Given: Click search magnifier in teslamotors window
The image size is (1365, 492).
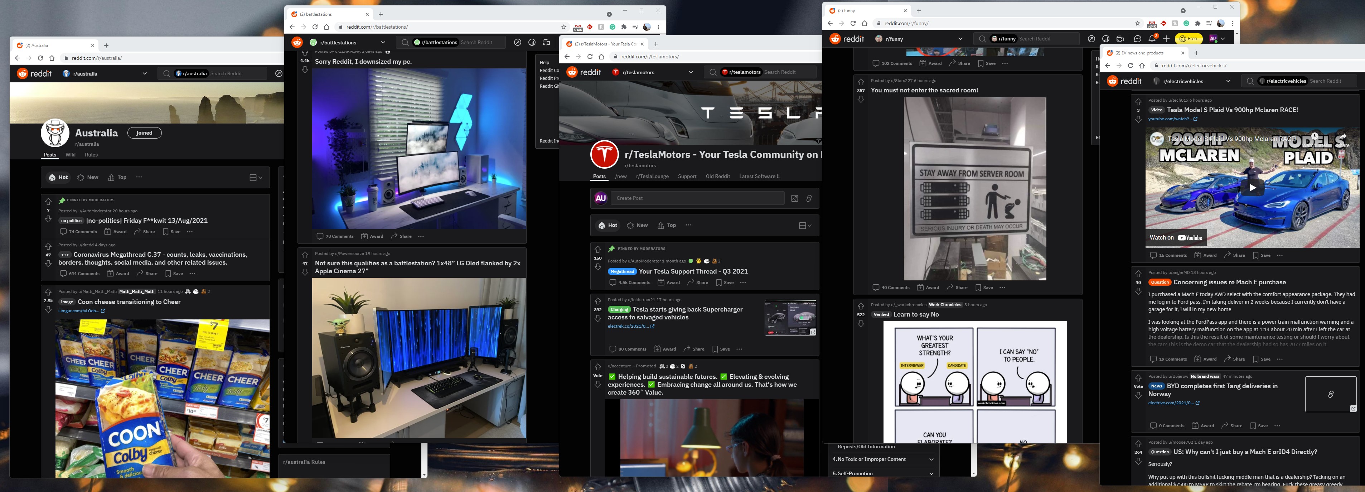Looking at the screenshot, I should (x=713, y=72).
